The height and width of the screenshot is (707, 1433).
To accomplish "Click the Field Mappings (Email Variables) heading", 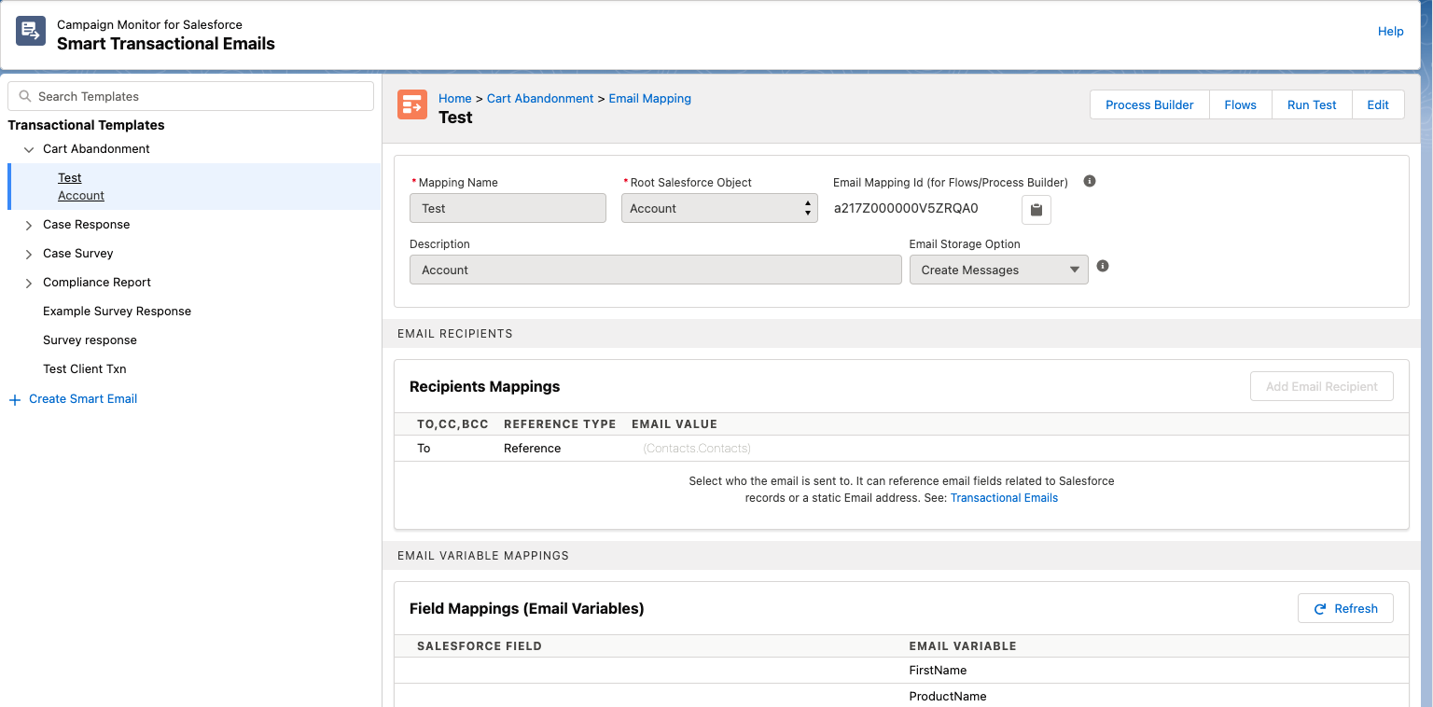I will click(x=527, y=608).
